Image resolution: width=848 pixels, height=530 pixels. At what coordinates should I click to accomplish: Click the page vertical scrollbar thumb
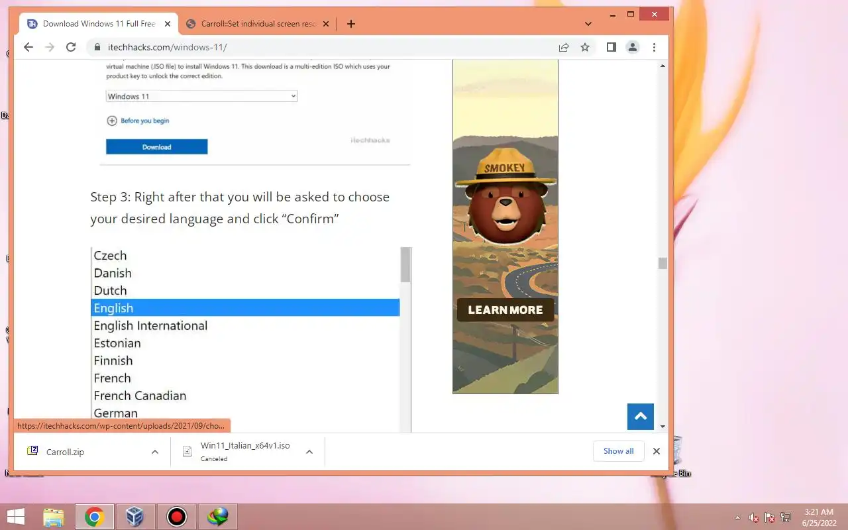click(662, 263)
